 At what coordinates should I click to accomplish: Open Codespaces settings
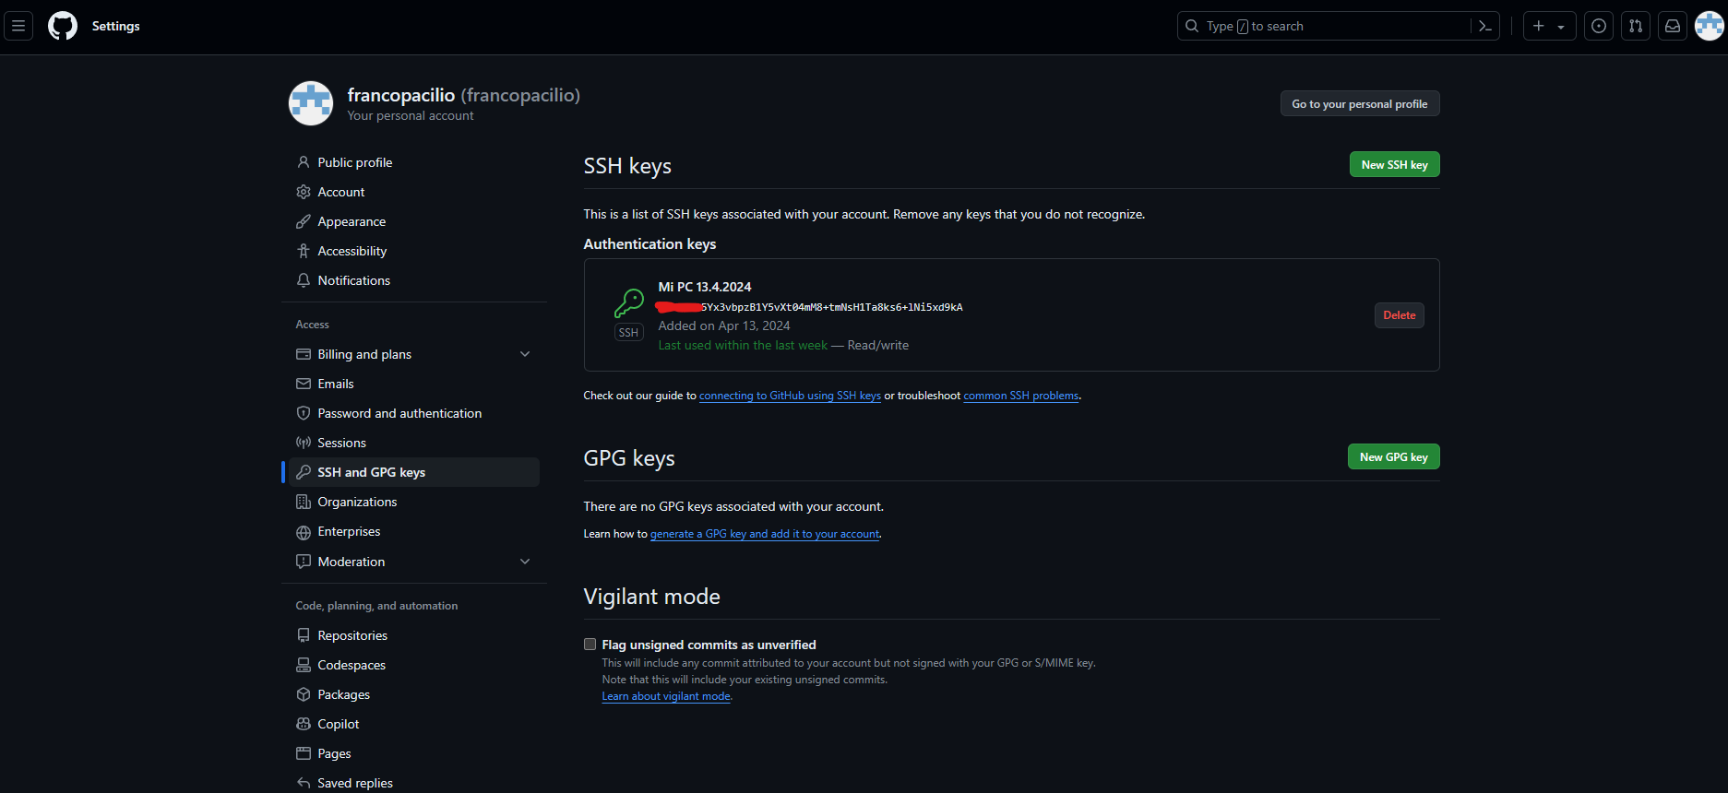[x=414, y=665]
